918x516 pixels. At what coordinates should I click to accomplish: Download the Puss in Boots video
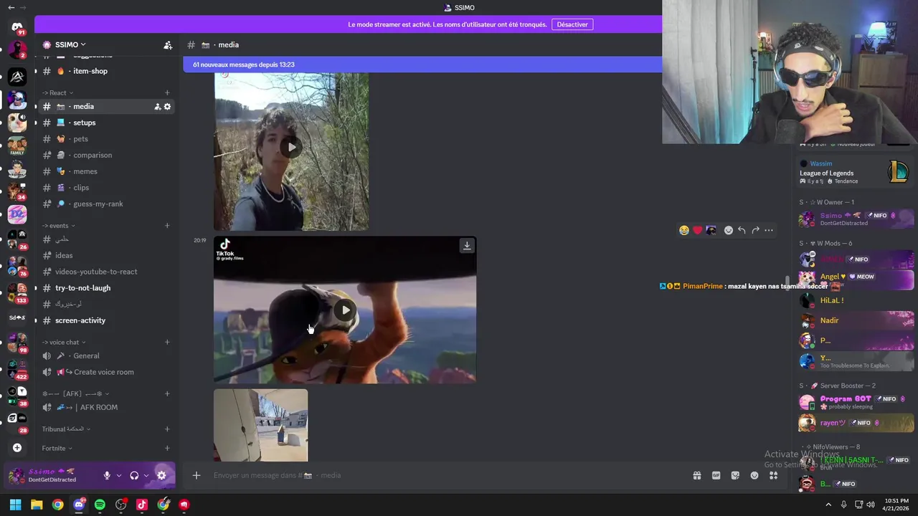[x=467, y=246]
